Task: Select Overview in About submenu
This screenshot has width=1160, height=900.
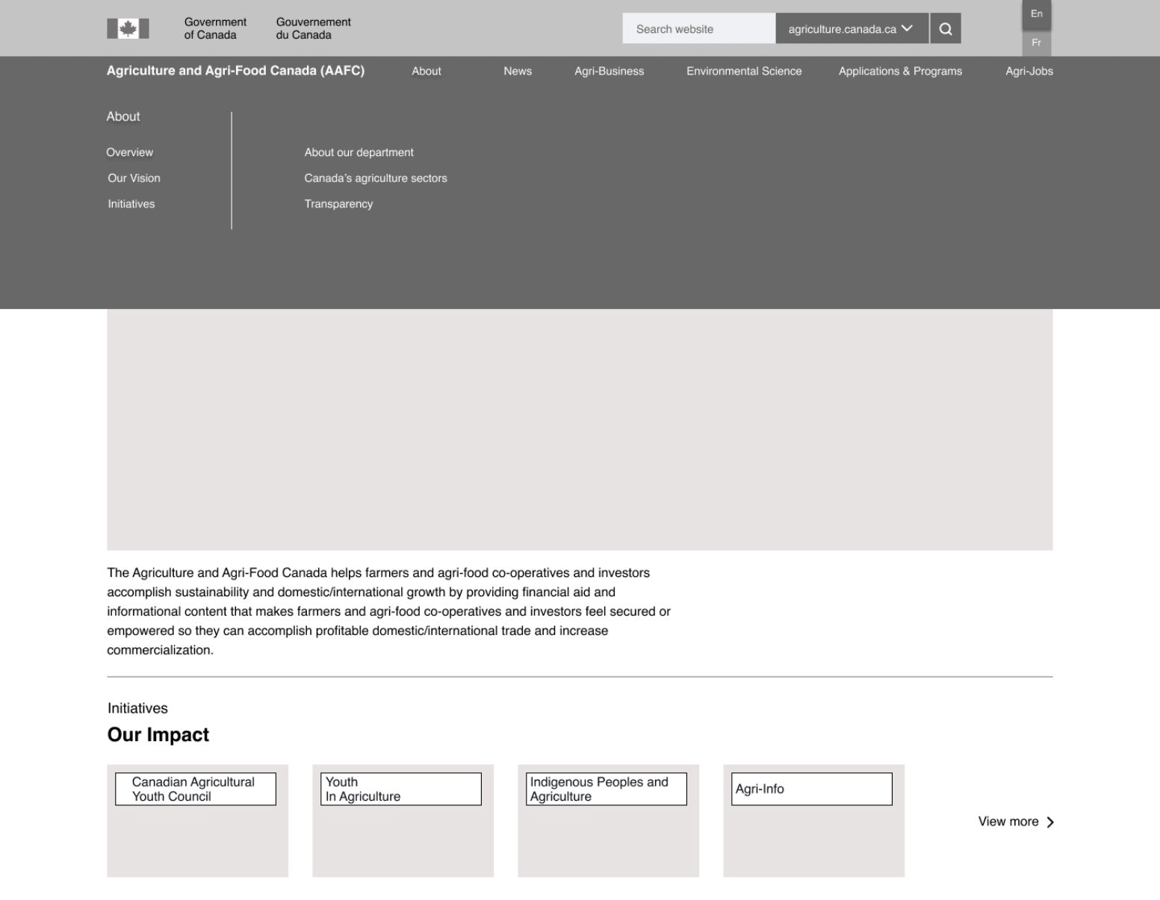Action: (130, 152)
